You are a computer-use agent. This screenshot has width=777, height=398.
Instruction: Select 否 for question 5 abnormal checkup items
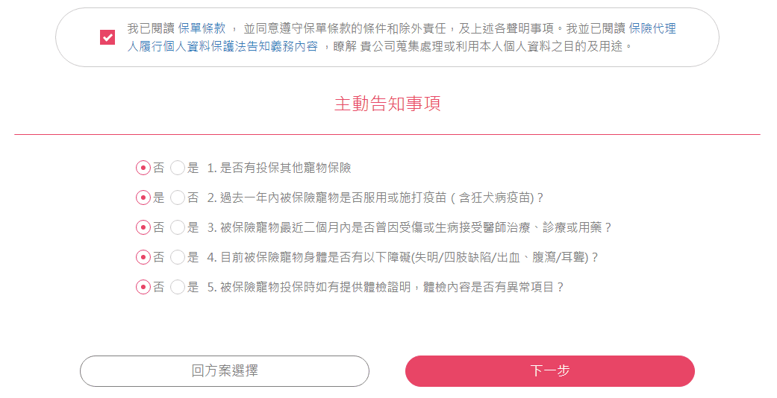pyautogui.click(x=143, y=287)
